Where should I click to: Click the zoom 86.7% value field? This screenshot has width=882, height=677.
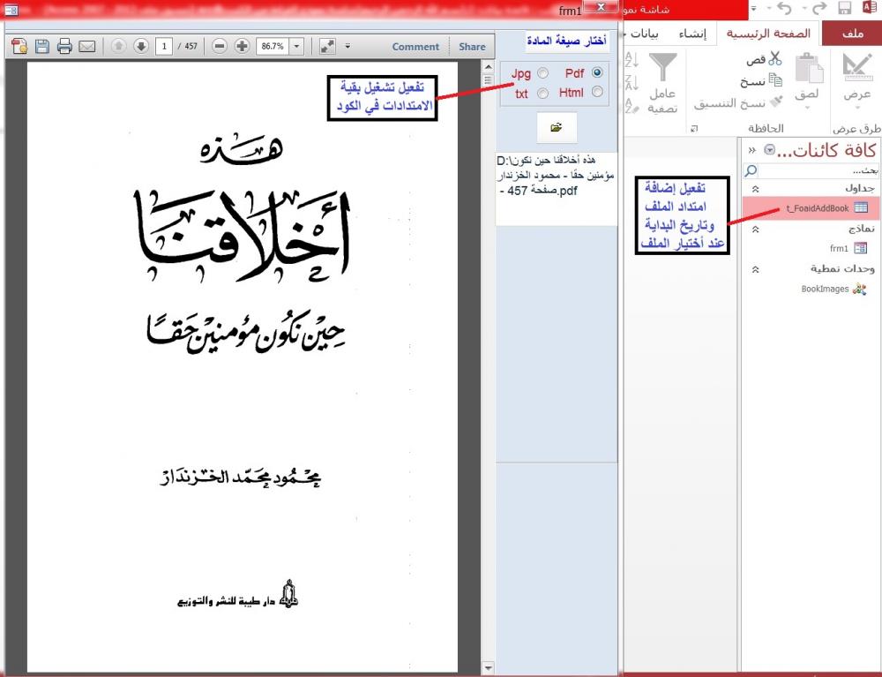[x=273, y=46]
